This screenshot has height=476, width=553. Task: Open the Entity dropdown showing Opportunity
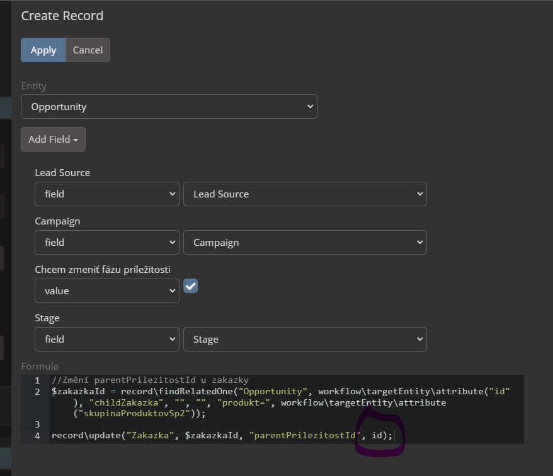[169, 107]
